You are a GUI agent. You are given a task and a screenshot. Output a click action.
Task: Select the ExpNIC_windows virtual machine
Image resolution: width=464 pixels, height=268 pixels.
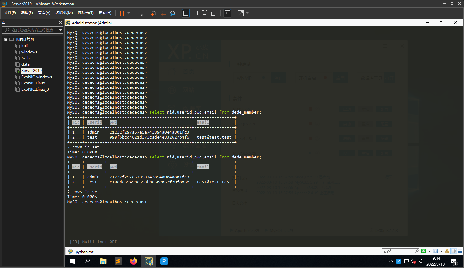point(37,77)
